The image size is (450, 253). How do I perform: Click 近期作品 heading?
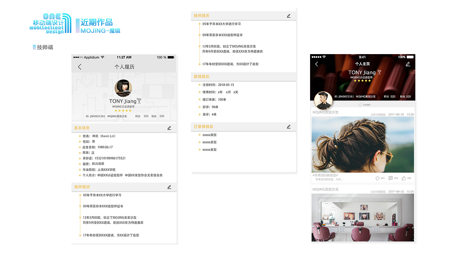96,22
